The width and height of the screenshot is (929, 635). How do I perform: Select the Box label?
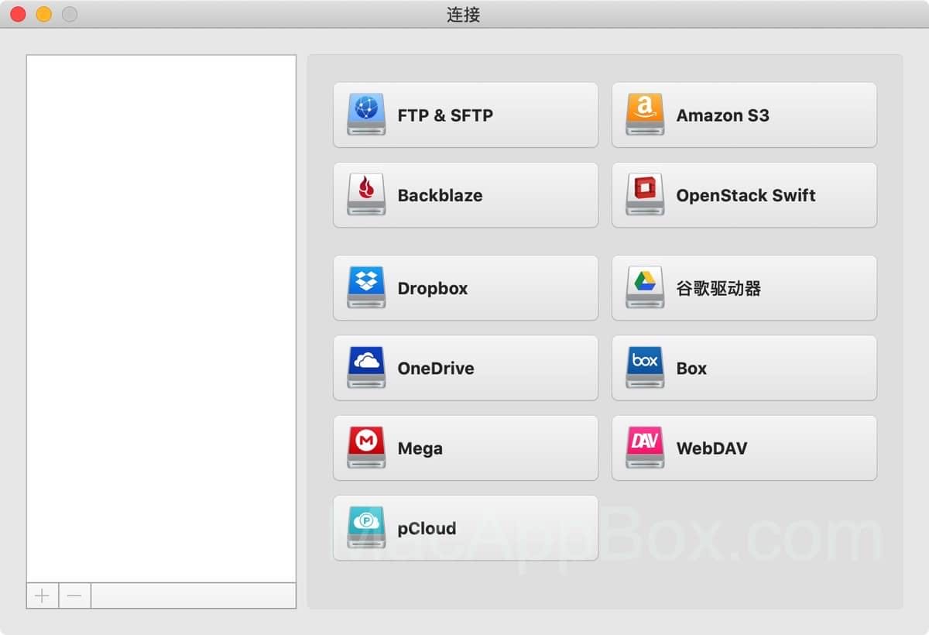click(x=691, y=368)
